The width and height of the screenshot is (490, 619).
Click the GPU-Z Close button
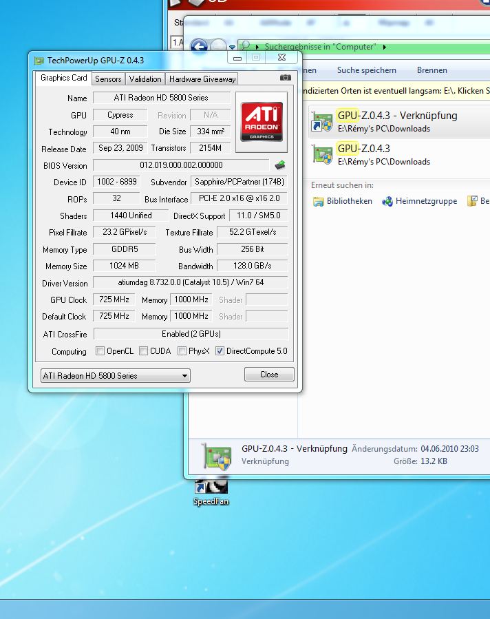click(269, 375)
